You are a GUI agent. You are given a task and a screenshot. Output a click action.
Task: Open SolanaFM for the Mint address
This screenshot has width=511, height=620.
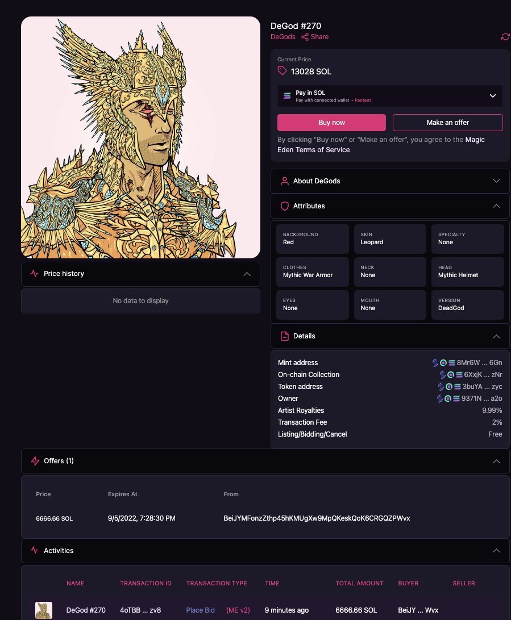pyautogui.click(x=435, y=362)
